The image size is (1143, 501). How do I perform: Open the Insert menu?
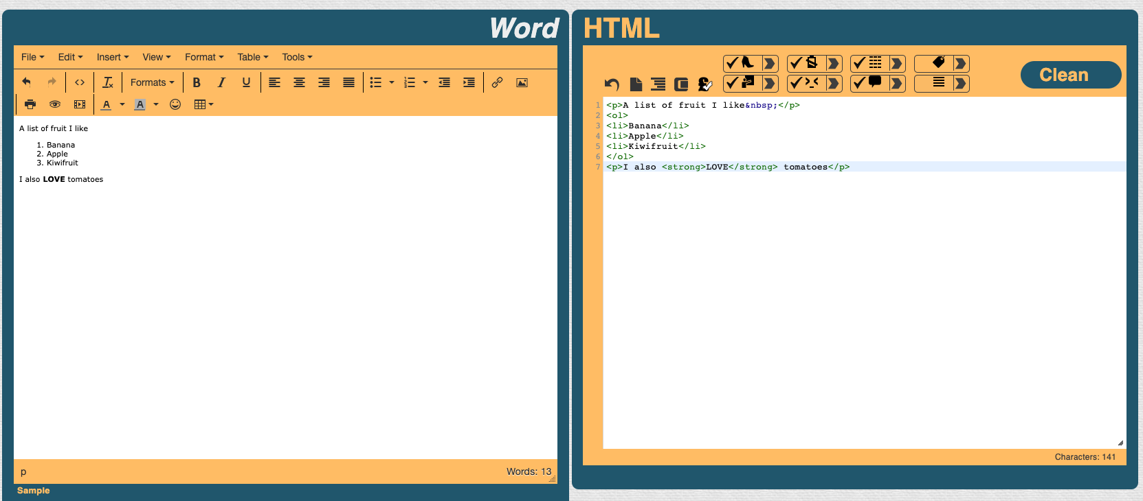(x=113, y=57)
